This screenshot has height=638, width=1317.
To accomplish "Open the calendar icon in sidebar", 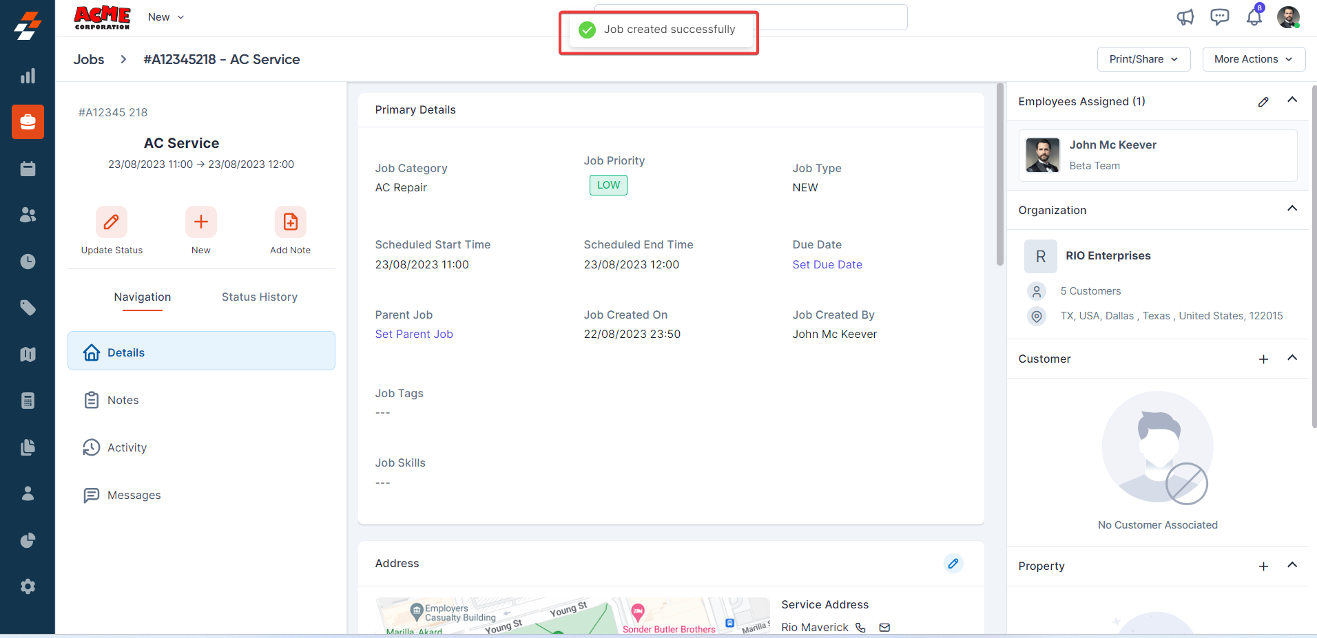I will point(28,169).
